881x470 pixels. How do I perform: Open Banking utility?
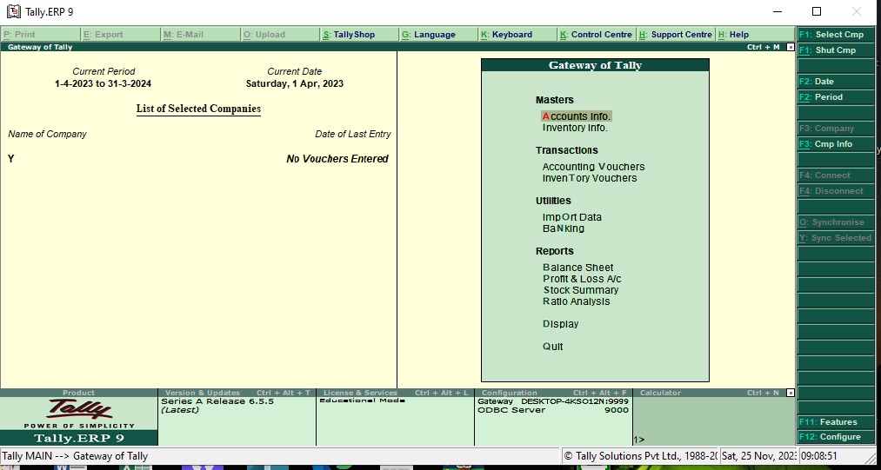point(563,228)
